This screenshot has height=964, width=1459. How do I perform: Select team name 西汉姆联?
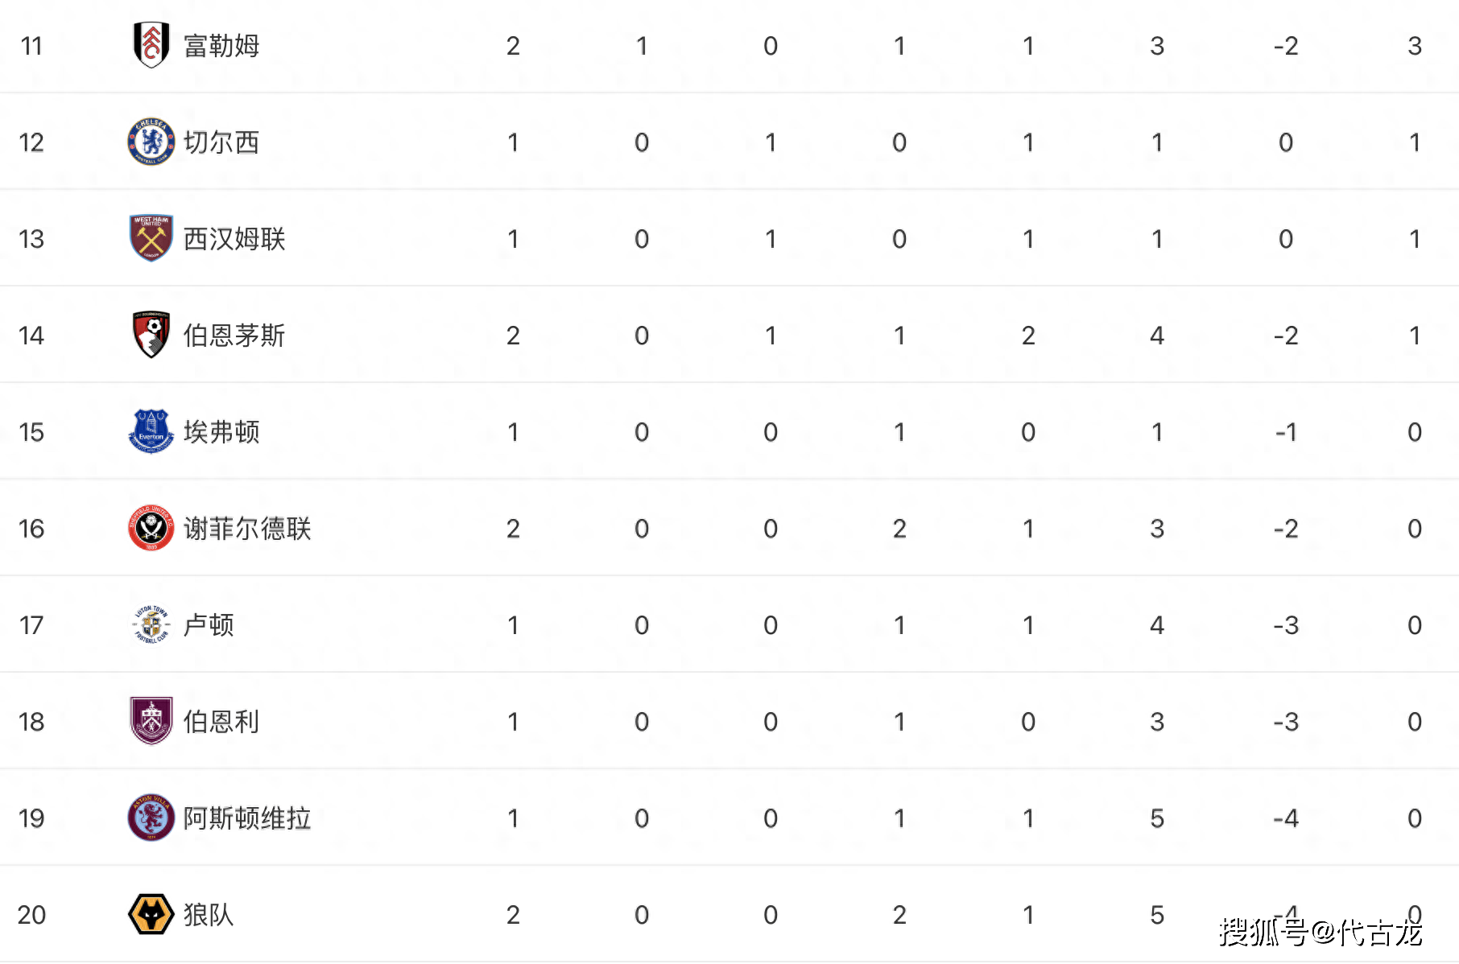234,239
